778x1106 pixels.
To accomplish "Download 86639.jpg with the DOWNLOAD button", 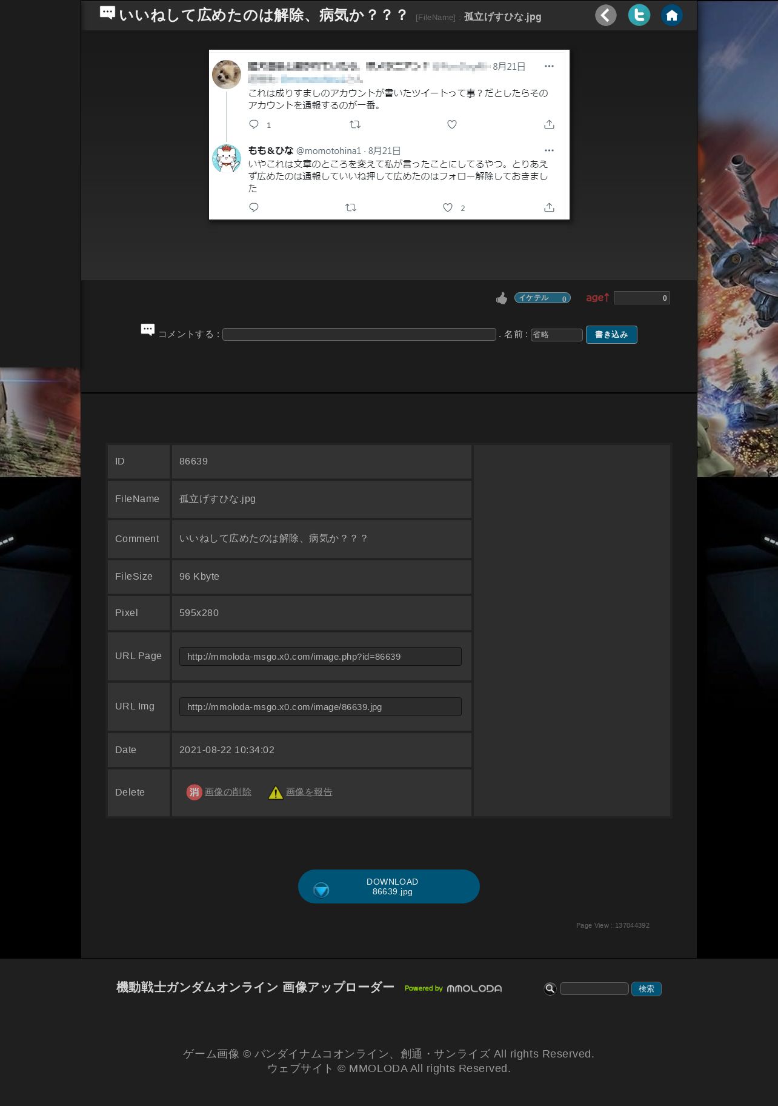I will pyautogui.click(x=389, y=886).
